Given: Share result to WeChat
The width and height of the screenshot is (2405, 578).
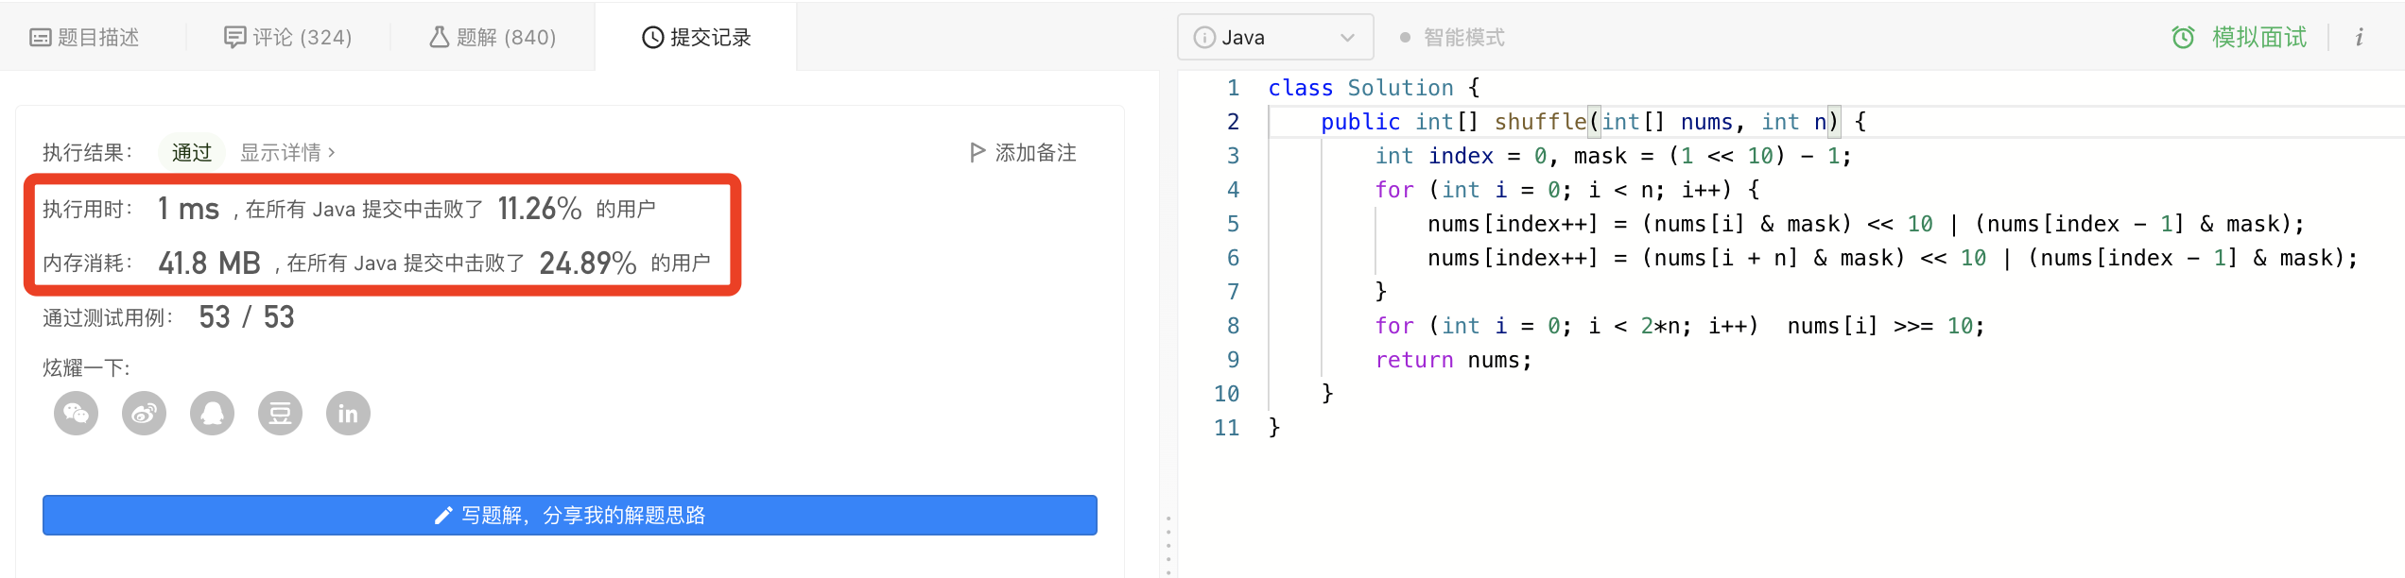Looking at the screenshot, I should 76,414.
